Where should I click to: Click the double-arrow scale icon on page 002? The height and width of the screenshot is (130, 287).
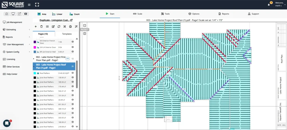point(68,59)
